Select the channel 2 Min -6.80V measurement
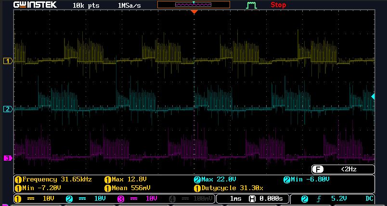This screenshot has width=387, height=206. click(x=306, y=180)
